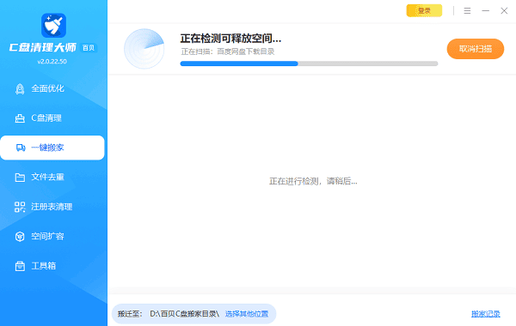Click 正在检测可释放空间 heading
Screen dimensions: 516x326
(230, 39)
